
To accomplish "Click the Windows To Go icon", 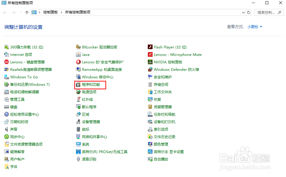I will click(x=7, y=77).
